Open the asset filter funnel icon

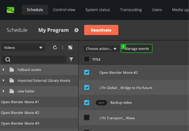click(71, 59)
